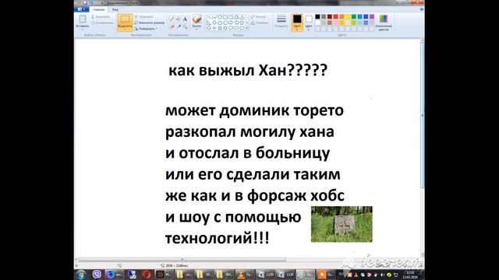The image size is (499, 280).
Task: Open Resize (Изменить размер) dialog
Action: [x=149, y=23]
